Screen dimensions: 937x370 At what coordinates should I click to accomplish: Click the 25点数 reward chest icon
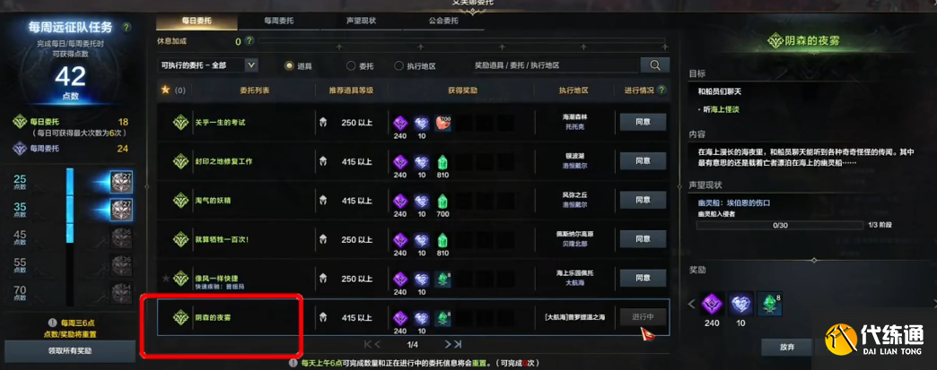click(x=121, y=181)
